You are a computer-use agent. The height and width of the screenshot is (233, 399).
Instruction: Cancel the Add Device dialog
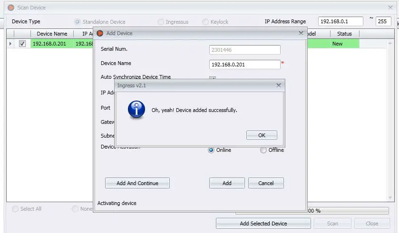tap(266, 183)
